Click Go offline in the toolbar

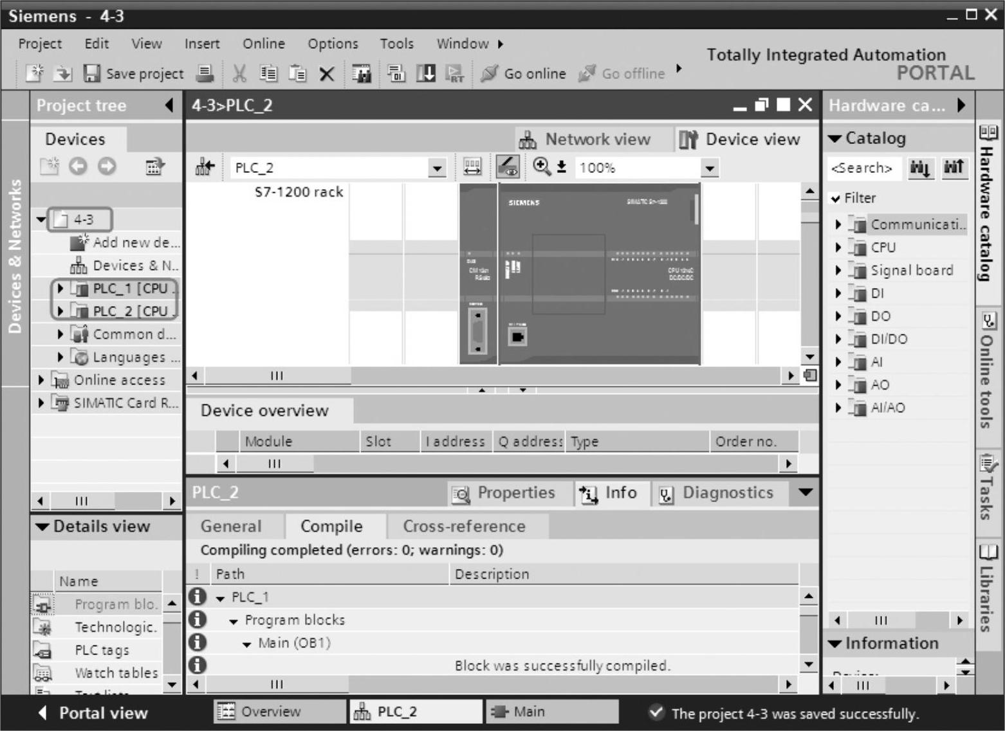coord(622,73)
